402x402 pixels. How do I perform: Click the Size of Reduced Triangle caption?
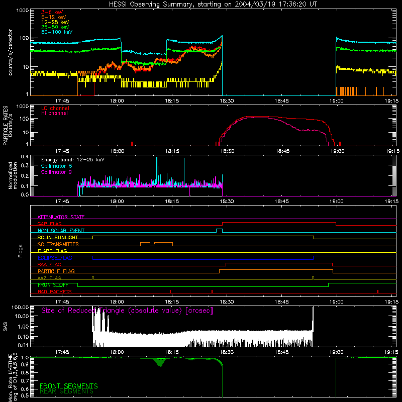tap(127, 311)
